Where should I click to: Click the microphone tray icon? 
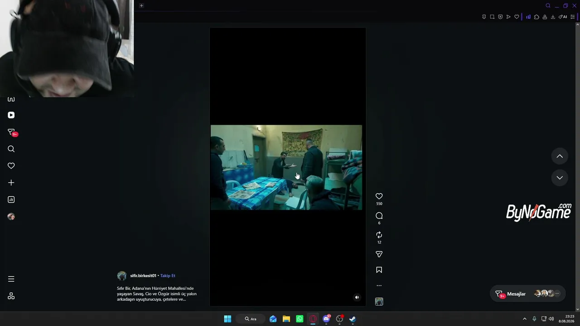click(534, 319)
